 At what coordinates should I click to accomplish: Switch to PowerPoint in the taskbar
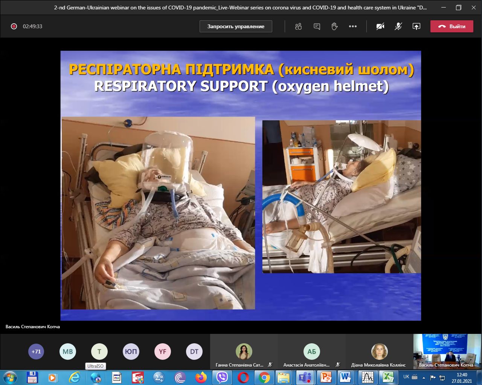coord(325,377)
